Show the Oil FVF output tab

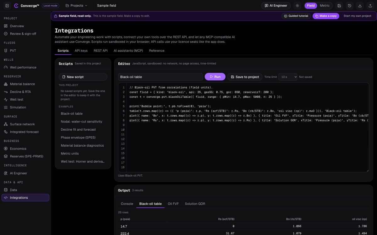[173, 204]
